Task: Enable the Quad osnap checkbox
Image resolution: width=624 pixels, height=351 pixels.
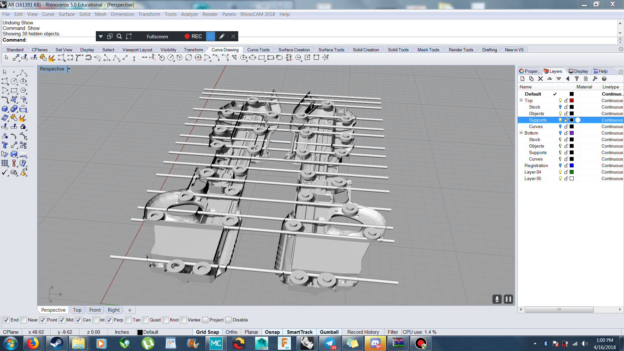Action: tap(145, 320)
